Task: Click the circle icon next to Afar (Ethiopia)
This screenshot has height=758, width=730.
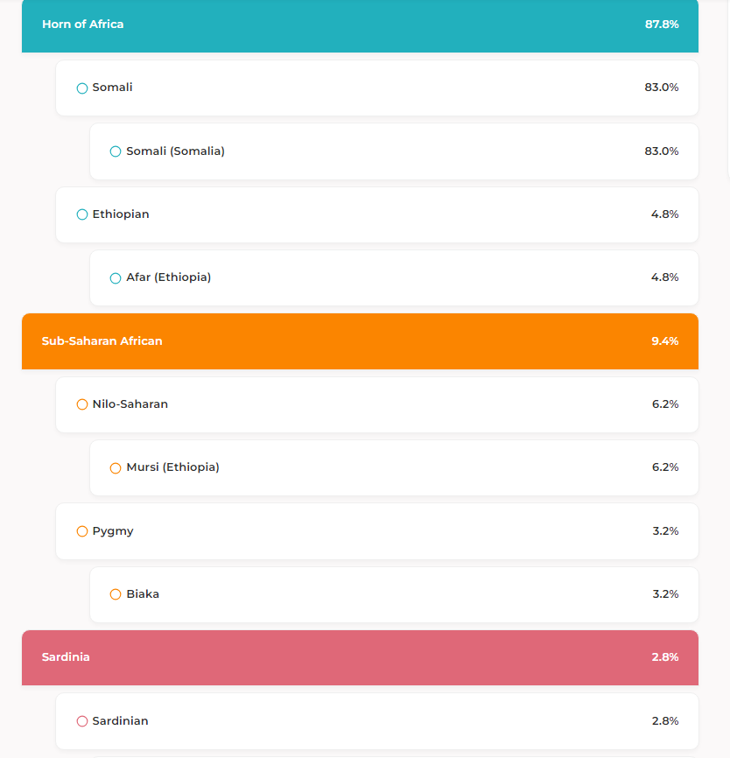Action: pos(116,278)
